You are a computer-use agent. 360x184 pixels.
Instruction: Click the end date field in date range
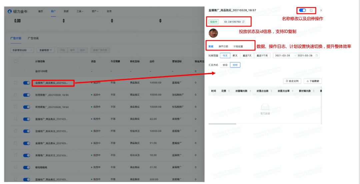point(305,55)
